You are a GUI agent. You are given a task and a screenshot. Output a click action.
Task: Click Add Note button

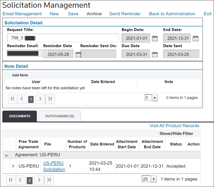pos(20,75)
